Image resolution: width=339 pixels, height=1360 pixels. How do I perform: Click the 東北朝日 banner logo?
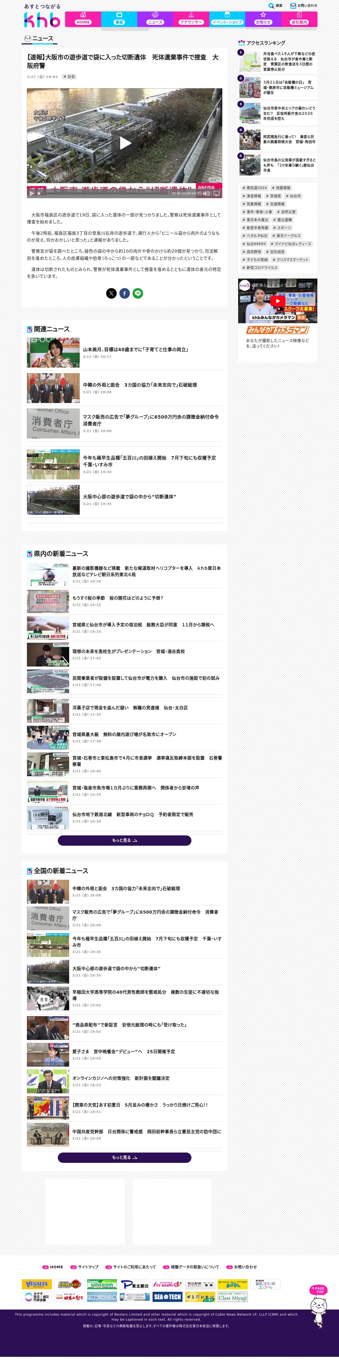coord(135,1284)
